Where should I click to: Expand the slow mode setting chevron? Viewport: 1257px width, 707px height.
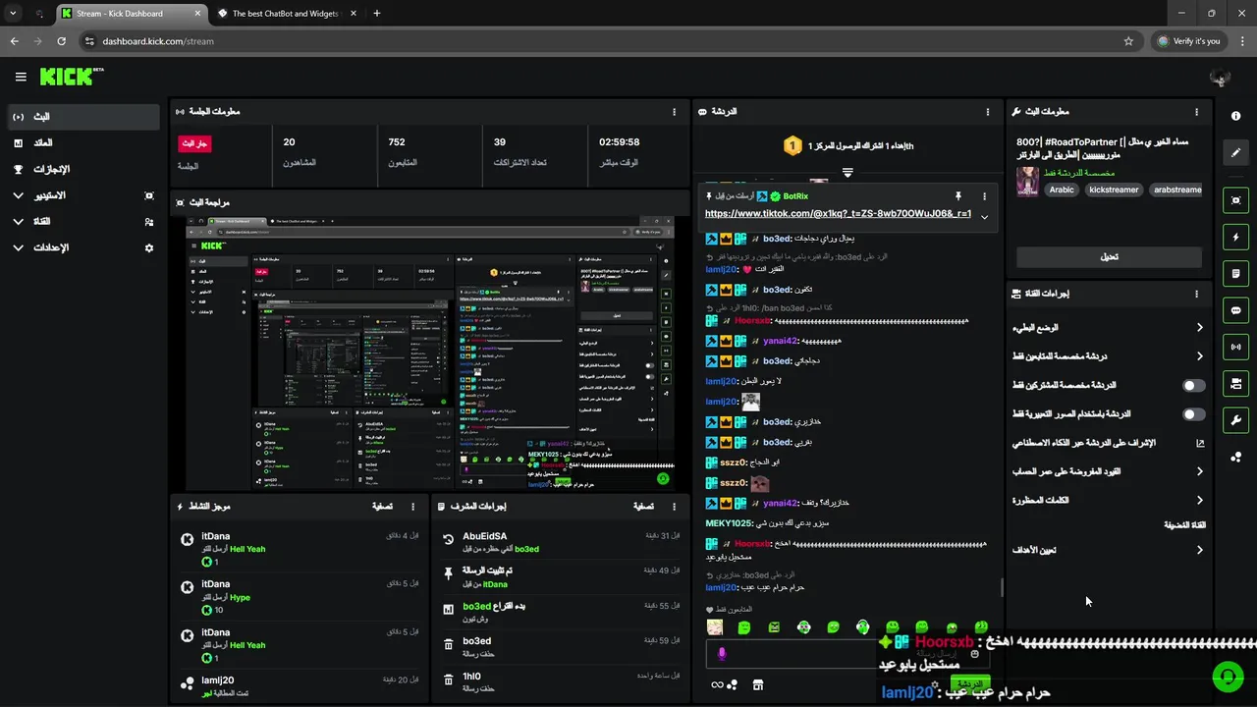1199,328
